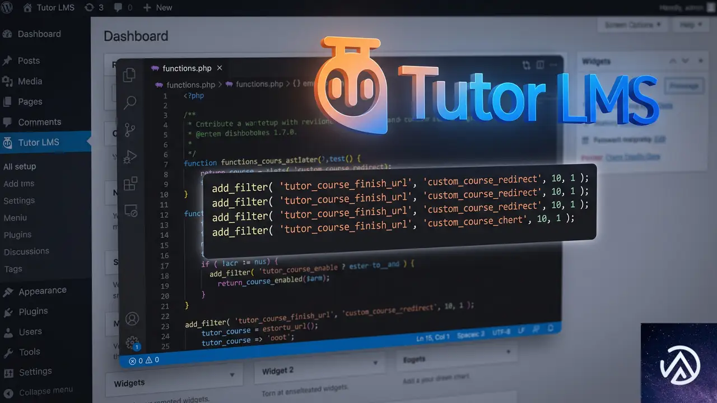717x403 pixels.
Task: Open notifications bell in the status bar
Action: pos(551,327)
